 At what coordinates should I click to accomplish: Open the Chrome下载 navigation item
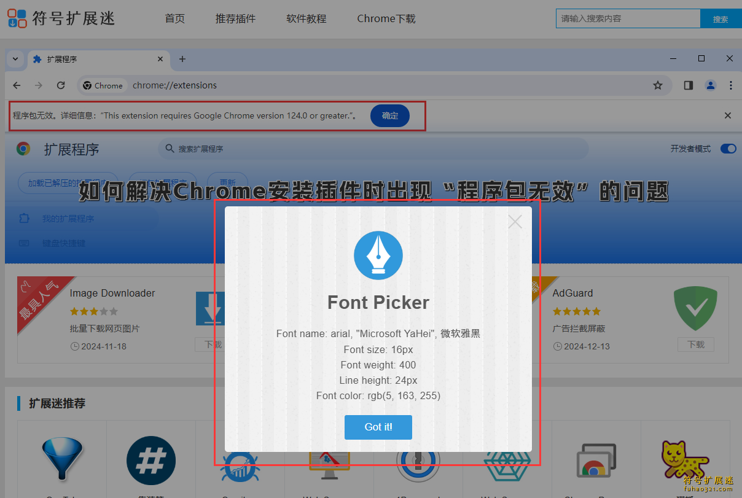pos(386,18)
